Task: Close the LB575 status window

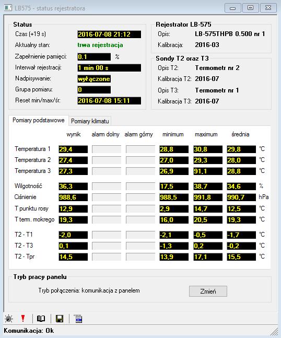Action: point(268,8)
